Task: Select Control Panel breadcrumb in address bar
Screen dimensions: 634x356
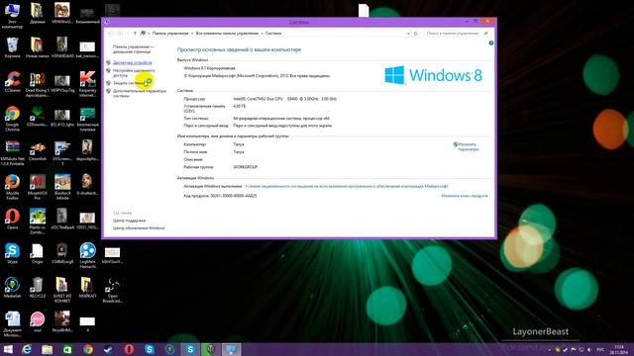Action: 170,34
